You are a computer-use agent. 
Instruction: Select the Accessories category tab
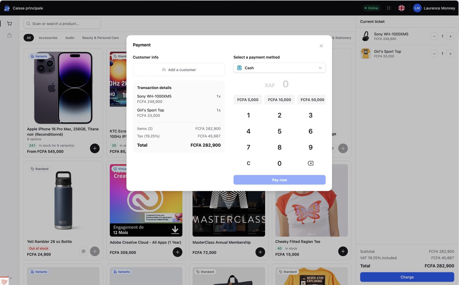(x=48, y=38)
